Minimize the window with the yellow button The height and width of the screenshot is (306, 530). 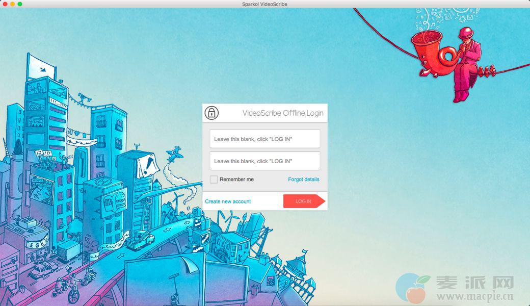tap(12, 4)
